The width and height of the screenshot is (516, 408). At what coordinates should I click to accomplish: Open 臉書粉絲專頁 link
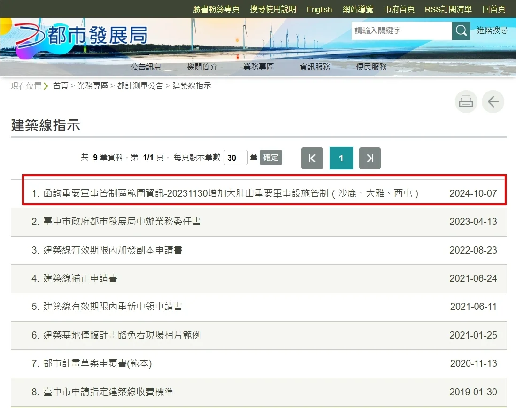[x=216, y=9]
